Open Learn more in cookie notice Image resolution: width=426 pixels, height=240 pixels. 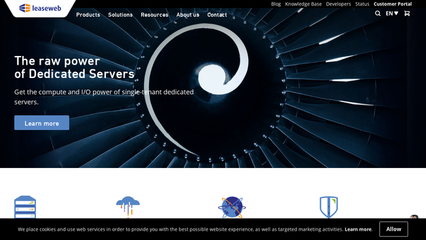click(x=358, y=229)
